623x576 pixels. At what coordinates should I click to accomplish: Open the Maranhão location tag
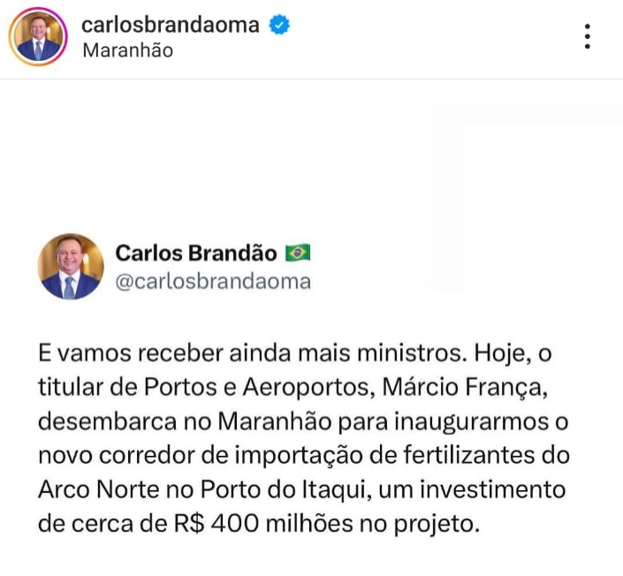128,50
